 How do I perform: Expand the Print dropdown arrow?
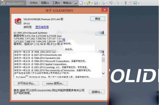click(x=107, y=3)
